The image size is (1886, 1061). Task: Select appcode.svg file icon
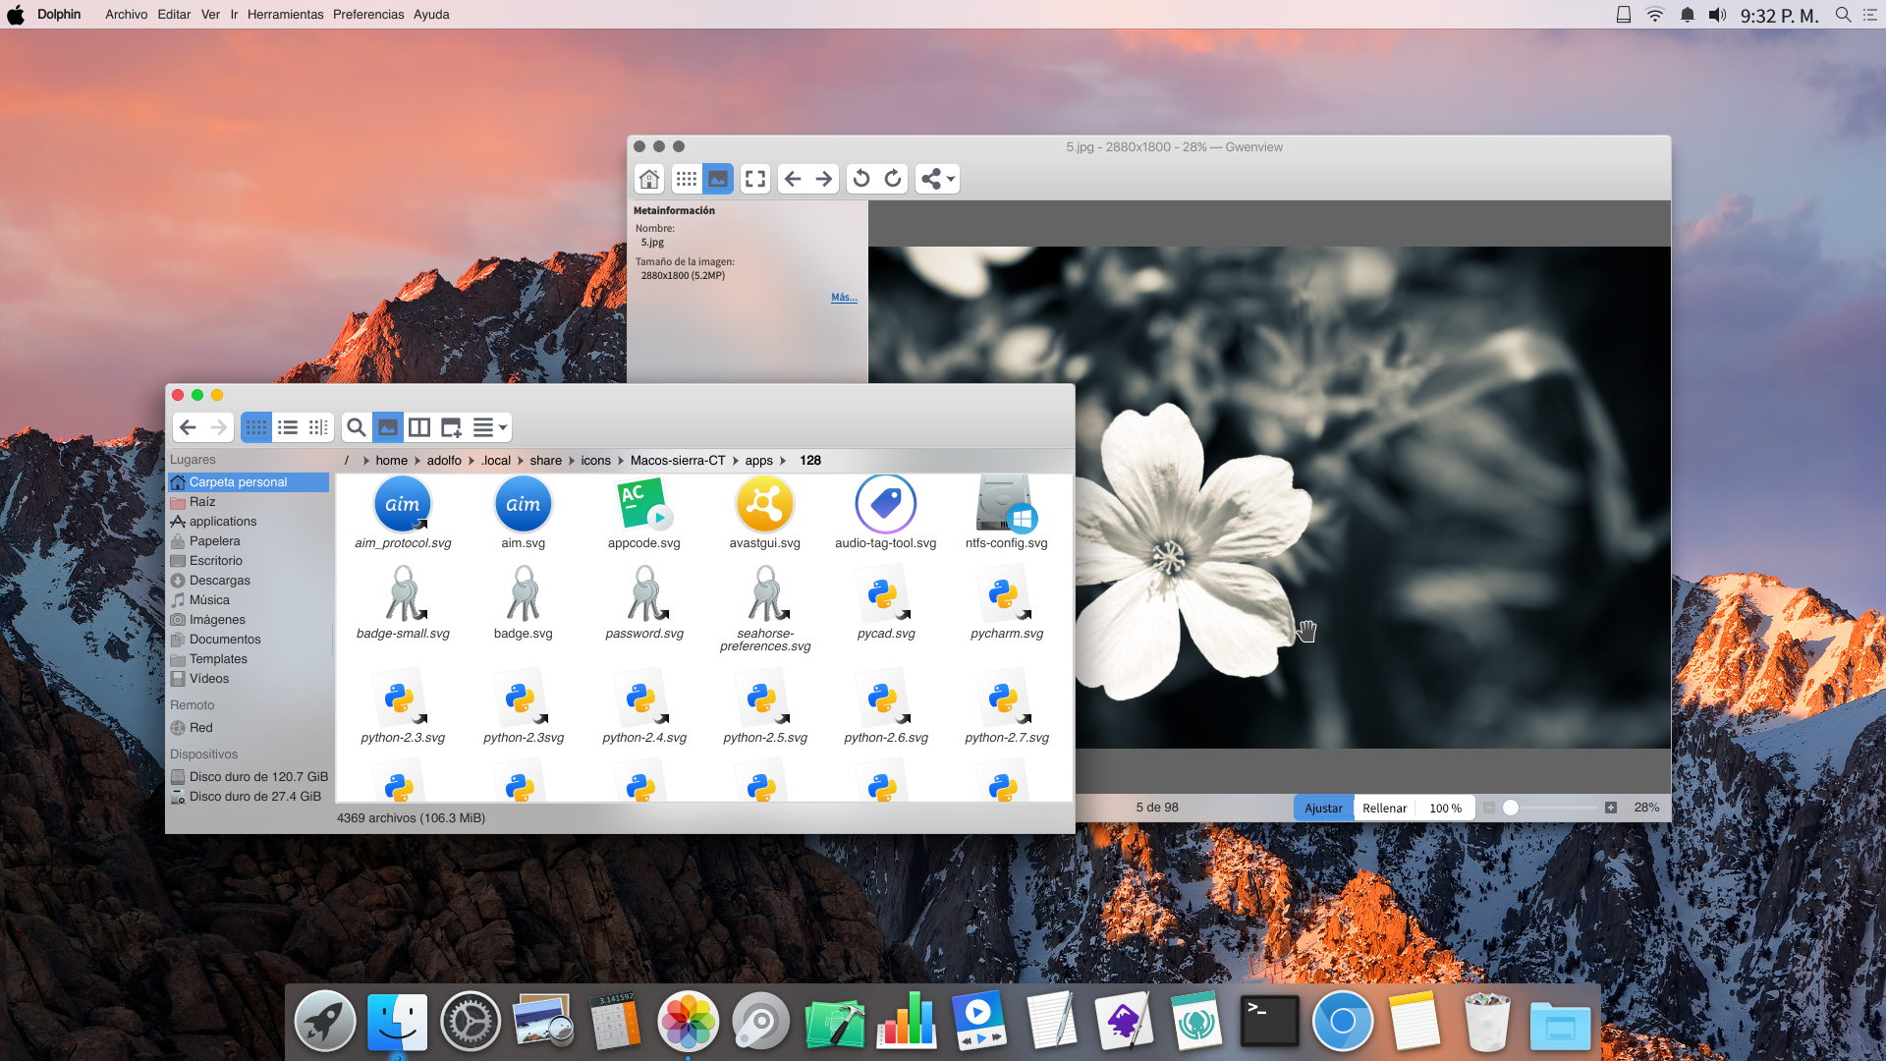click(643, 504)
